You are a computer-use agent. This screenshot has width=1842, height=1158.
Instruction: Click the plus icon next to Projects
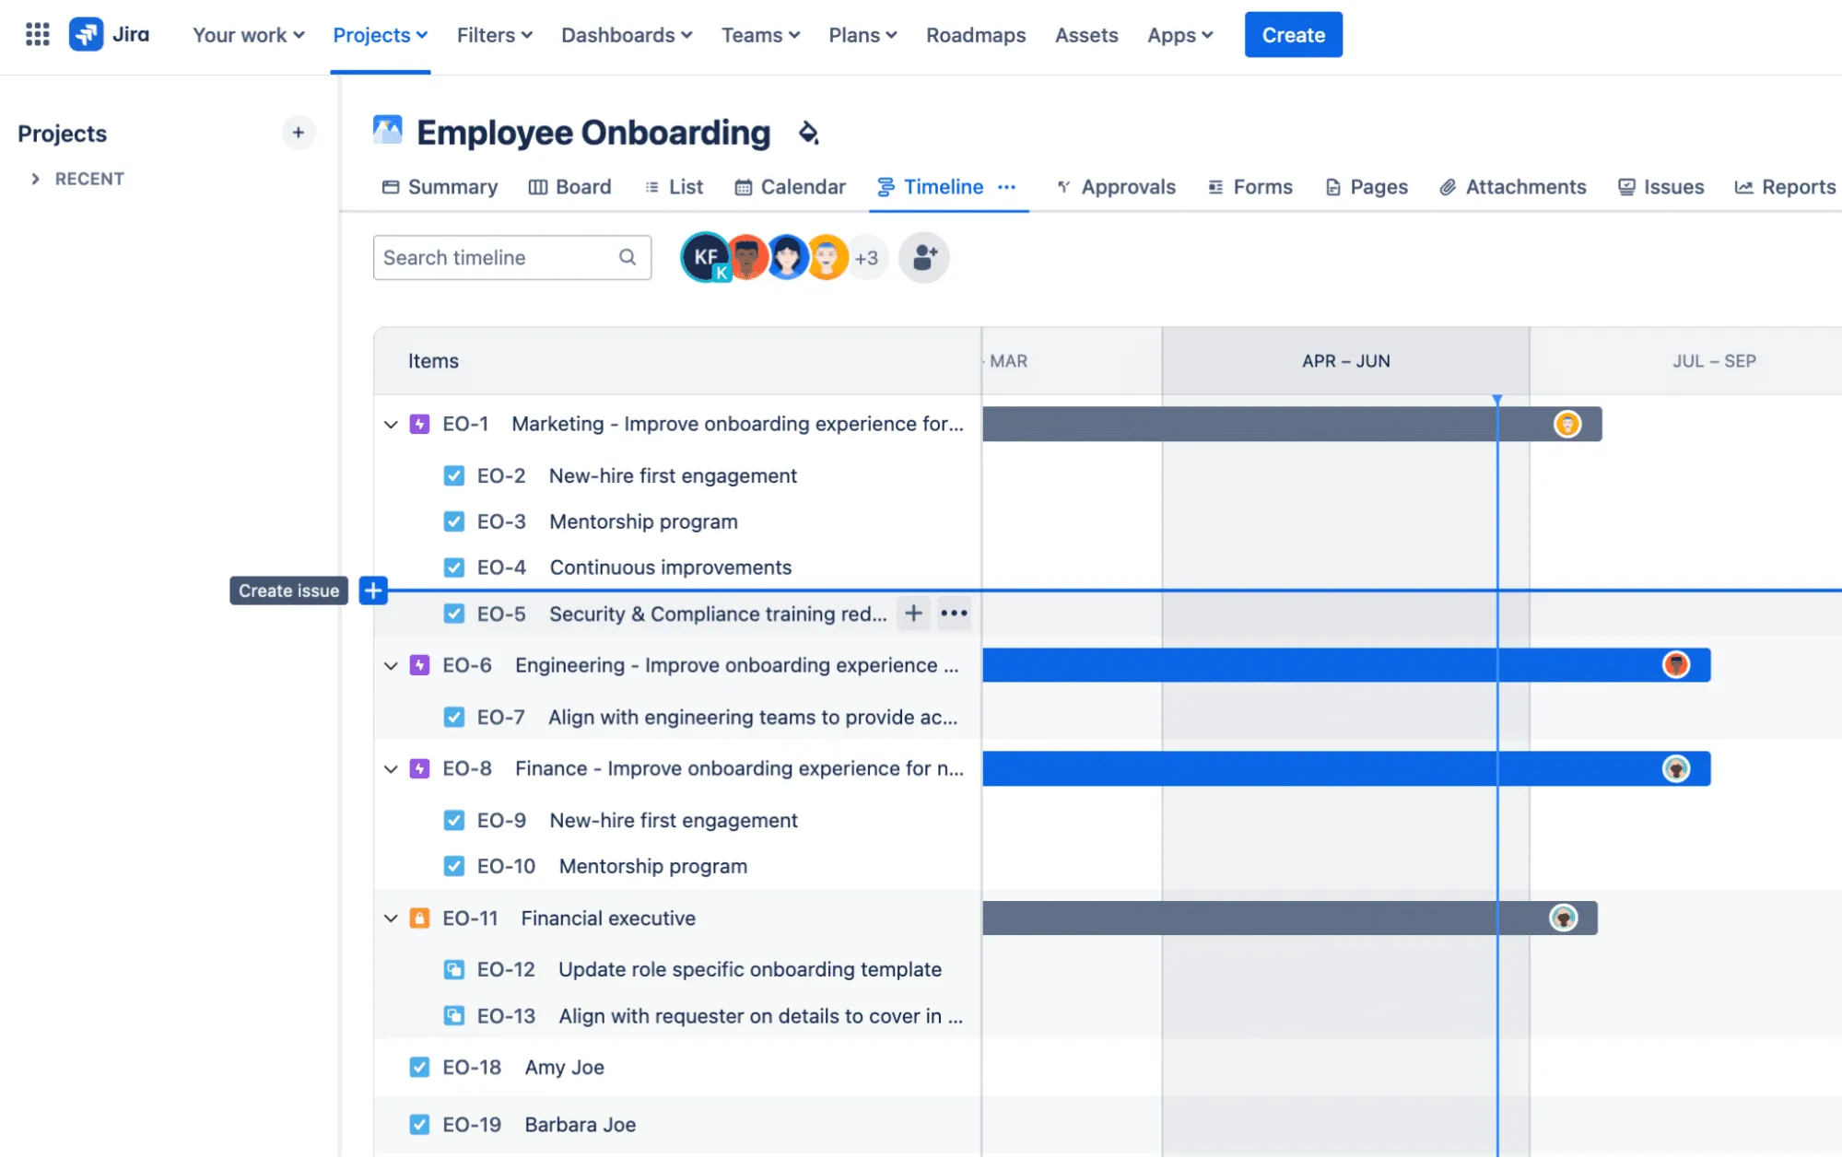pyautogui.click(x=298, y=133)
